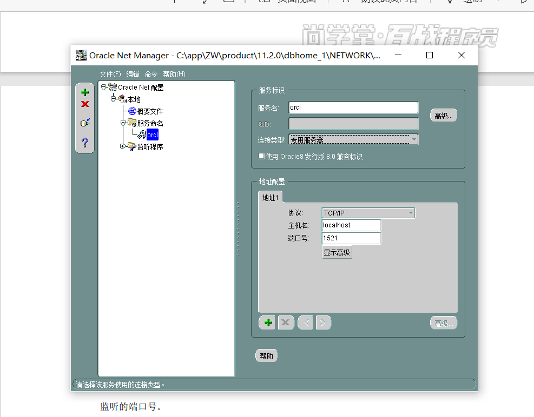This screenshot has width=534, height=417.
Task: Open the 编辑 menu
Action: [133, 74]
